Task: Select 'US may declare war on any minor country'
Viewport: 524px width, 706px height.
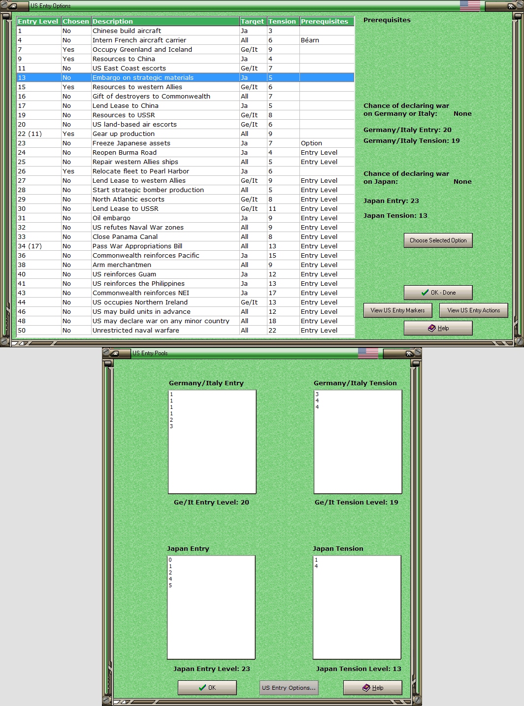Action: point(185,321)
